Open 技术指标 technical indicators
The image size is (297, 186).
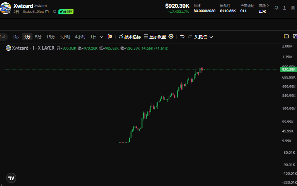[x=130, y=37]
